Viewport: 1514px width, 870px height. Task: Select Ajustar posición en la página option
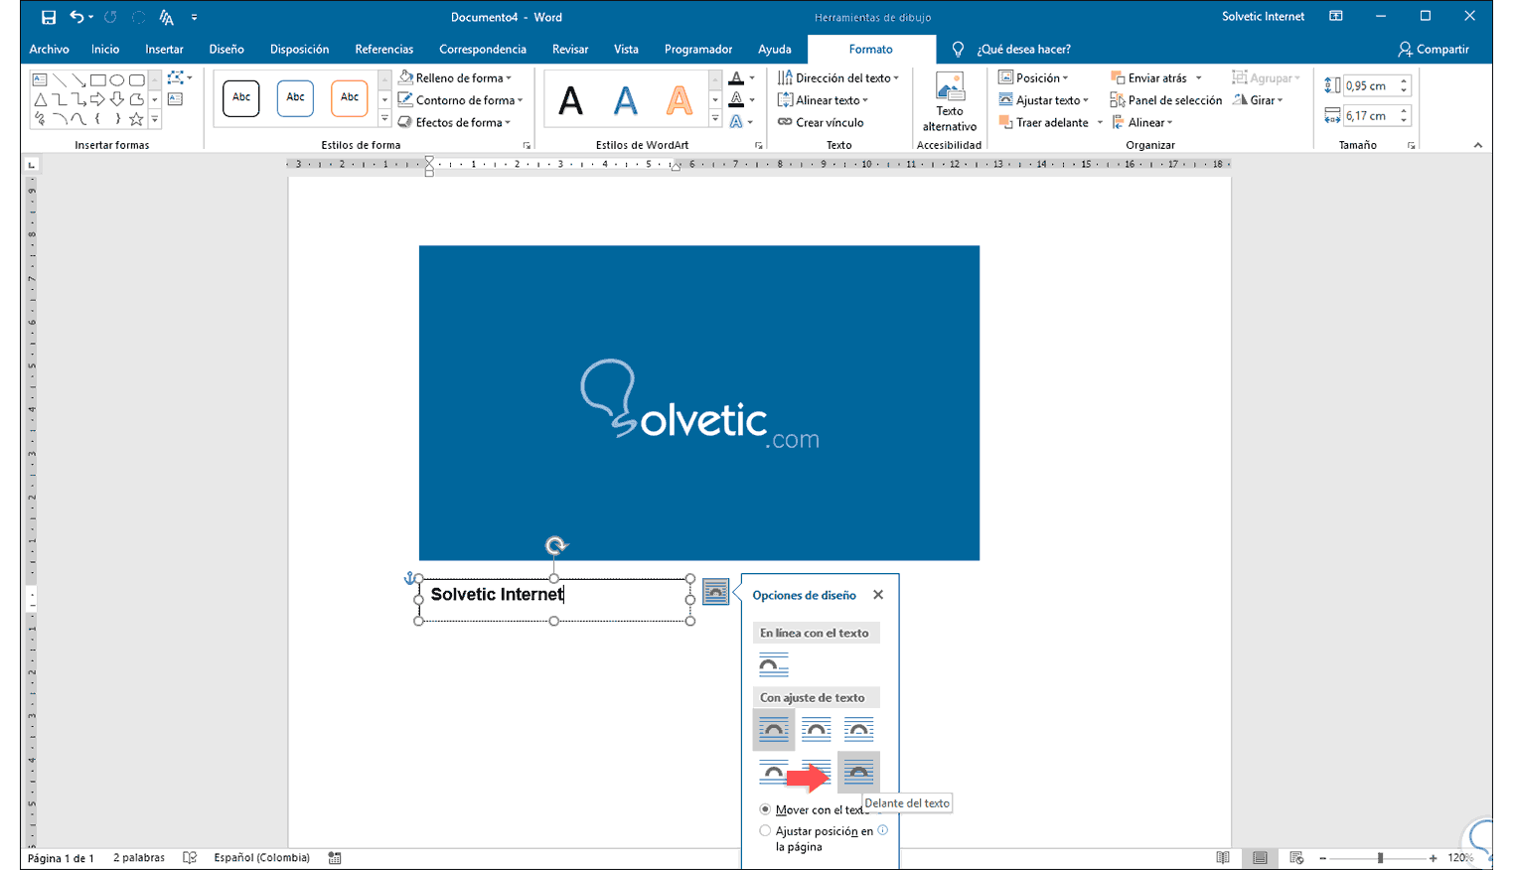765,831
